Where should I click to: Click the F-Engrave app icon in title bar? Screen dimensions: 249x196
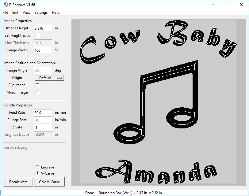coord(5,5)
